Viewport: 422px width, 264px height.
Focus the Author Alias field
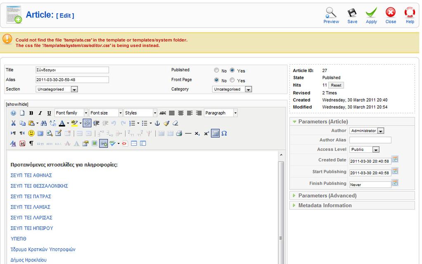370,140
